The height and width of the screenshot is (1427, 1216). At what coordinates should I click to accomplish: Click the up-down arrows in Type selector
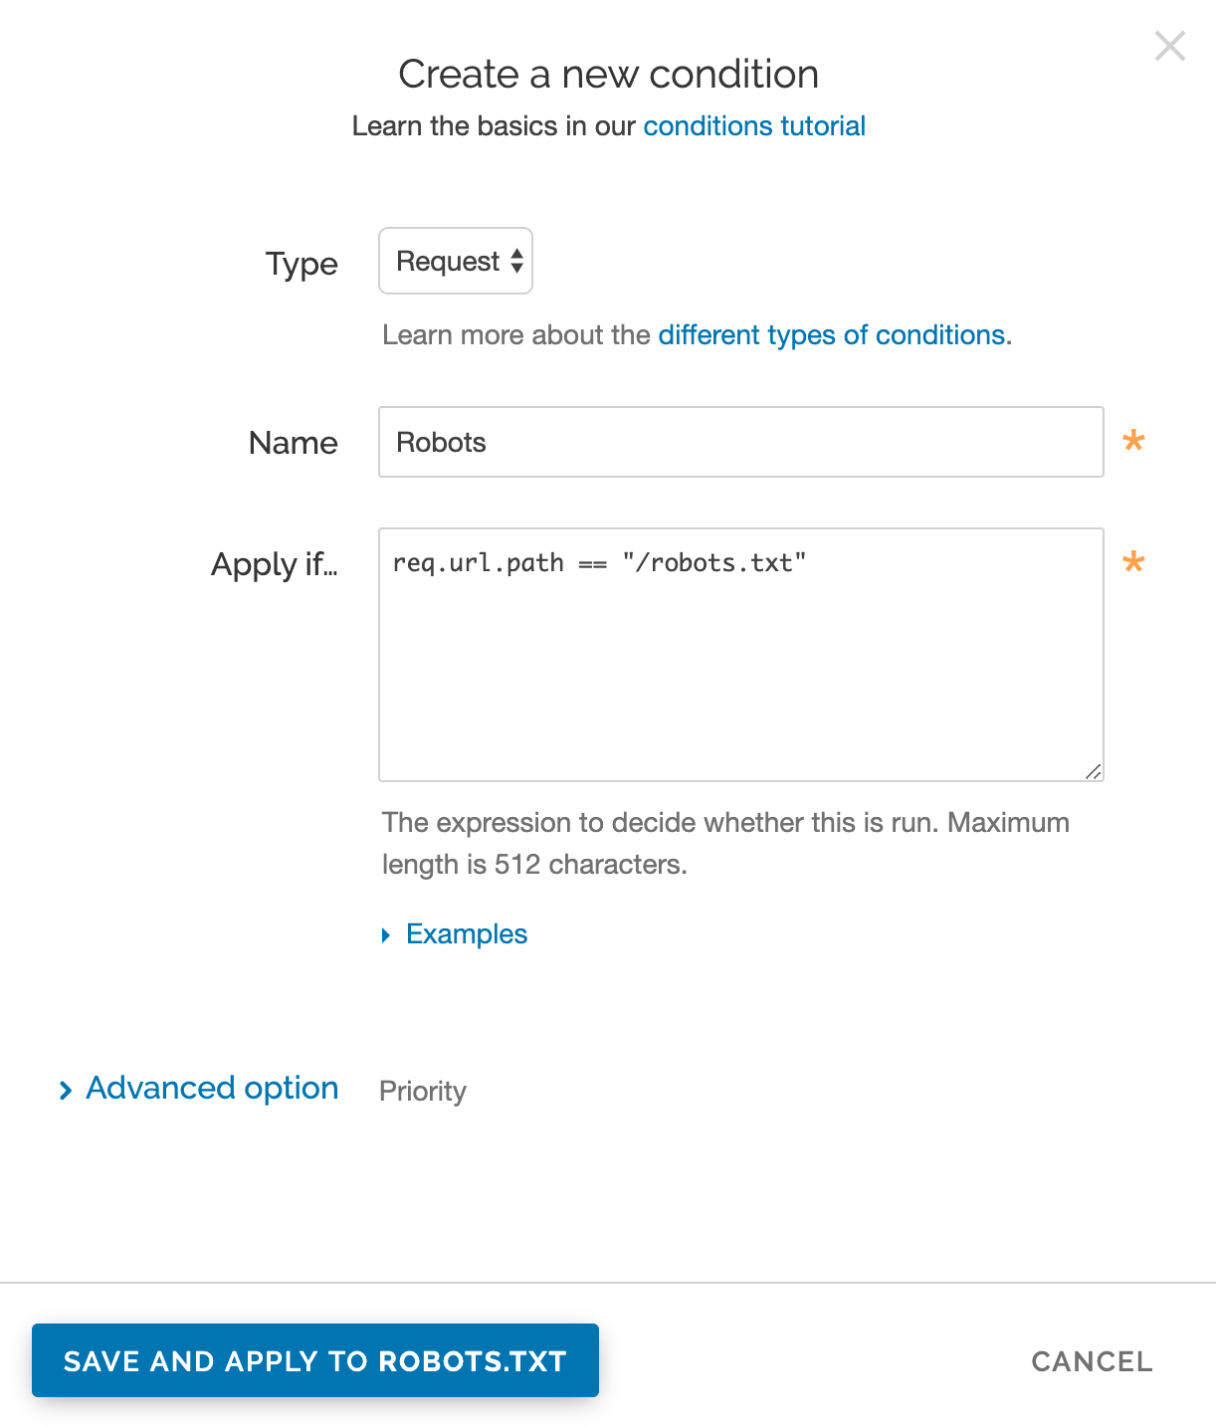518,261
